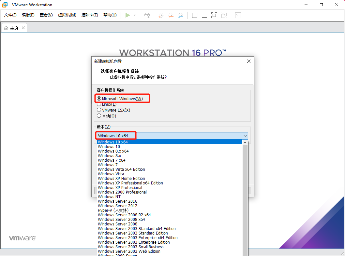Click the home icon on the 主页 tab
The width and height of the screenshot is (345, 256).
(6, 28)
